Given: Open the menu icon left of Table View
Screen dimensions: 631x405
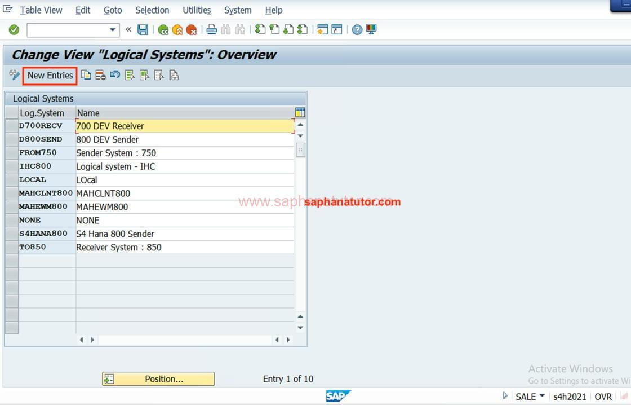Looking at the screenshot, I should click(x=8, y=9).
